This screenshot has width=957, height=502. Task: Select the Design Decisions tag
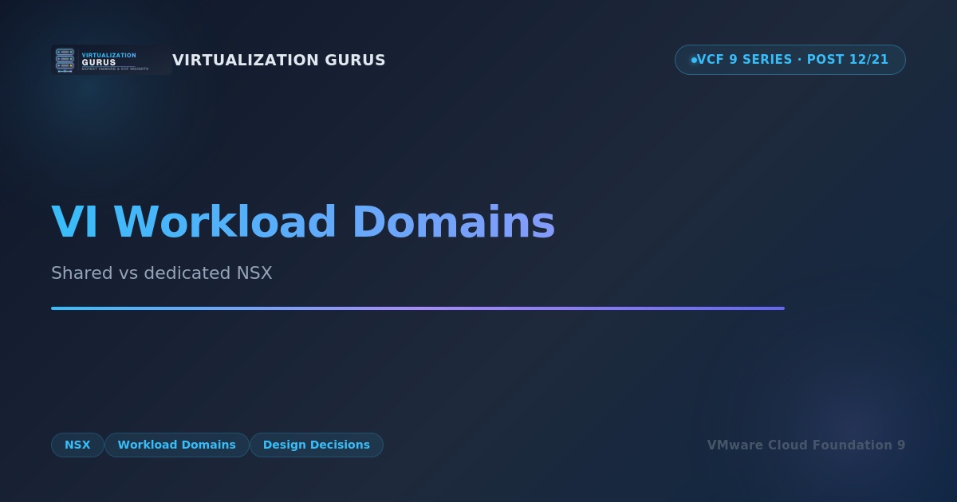pos(317,445)
